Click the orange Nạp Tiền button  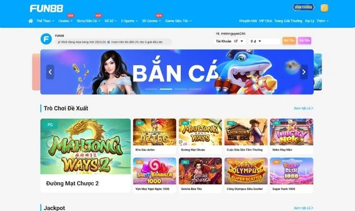[x=289, y=41]
